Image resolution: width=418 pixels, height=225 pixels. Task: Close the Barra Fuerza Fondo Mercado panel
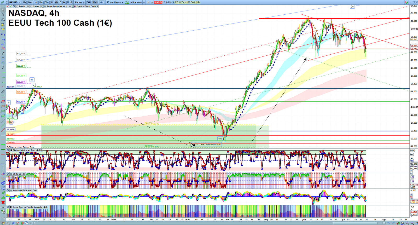8,207
